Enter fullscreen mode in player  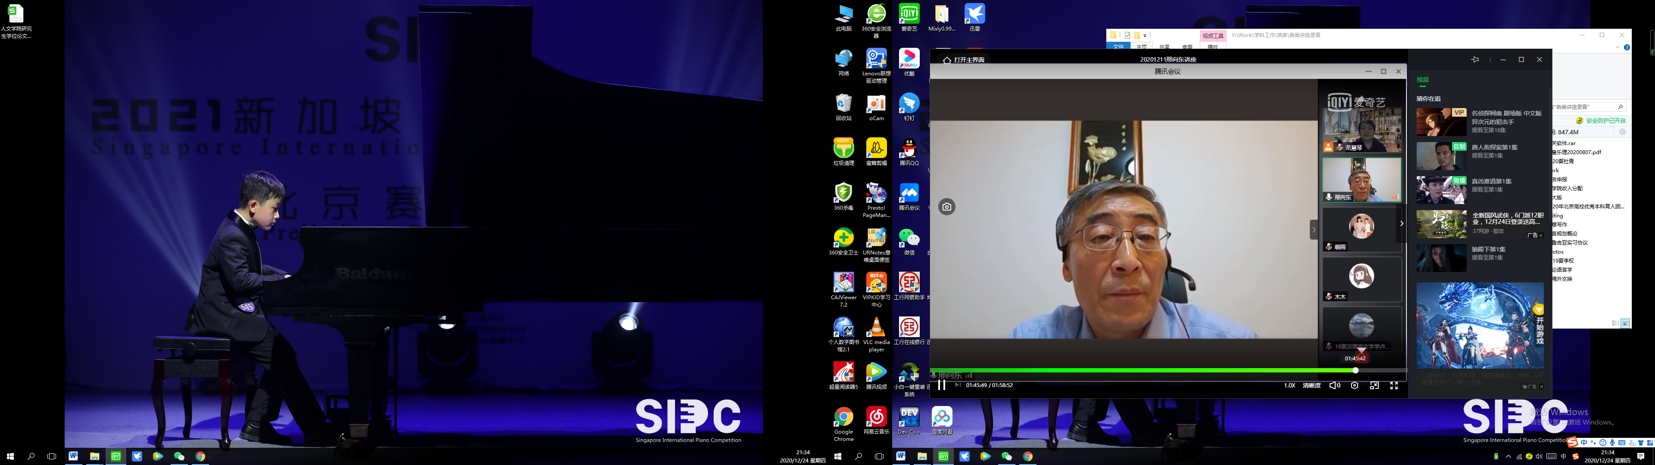click(1394, 385)
